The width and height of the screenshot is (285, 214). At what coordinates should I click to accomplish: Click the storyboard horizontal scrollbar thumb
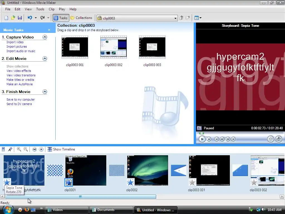coord(80,196)
